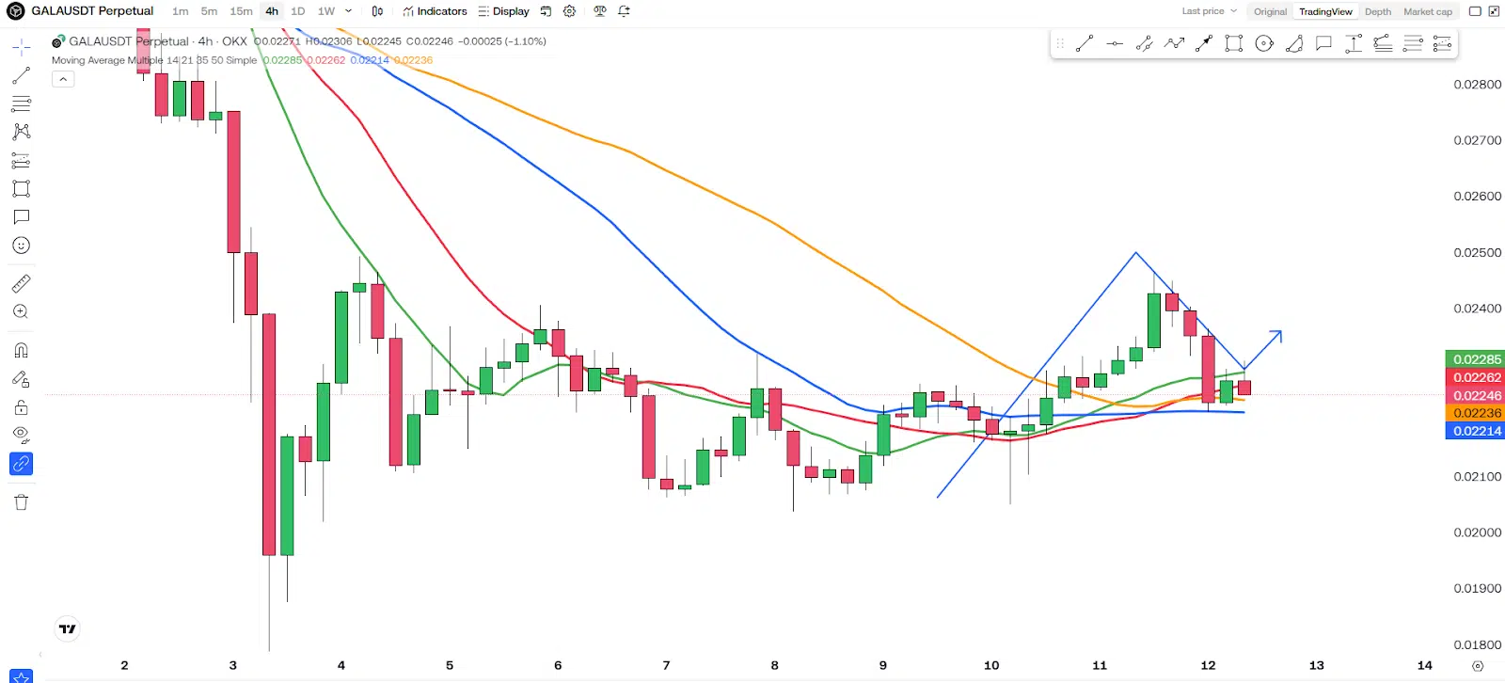
Task: Toggle magnet snap mode
Action: (x=21, y=351)
